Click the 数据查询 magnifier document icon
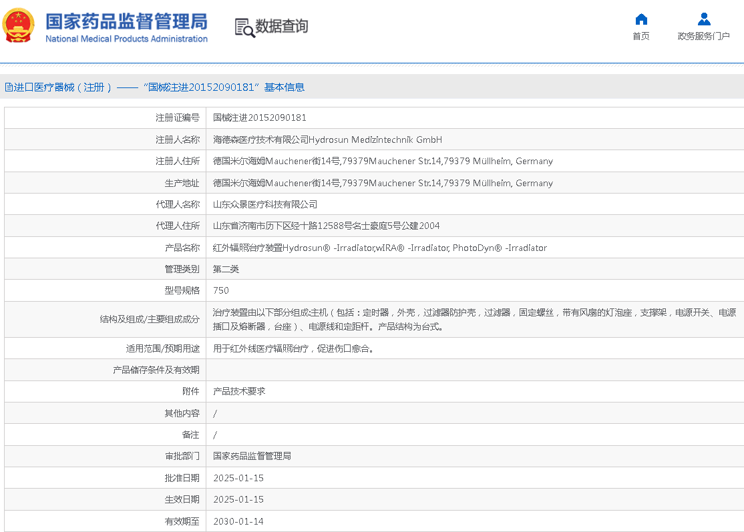Viewport: 744px width, 532px height. pyautogui.click(x=244, y=27)
